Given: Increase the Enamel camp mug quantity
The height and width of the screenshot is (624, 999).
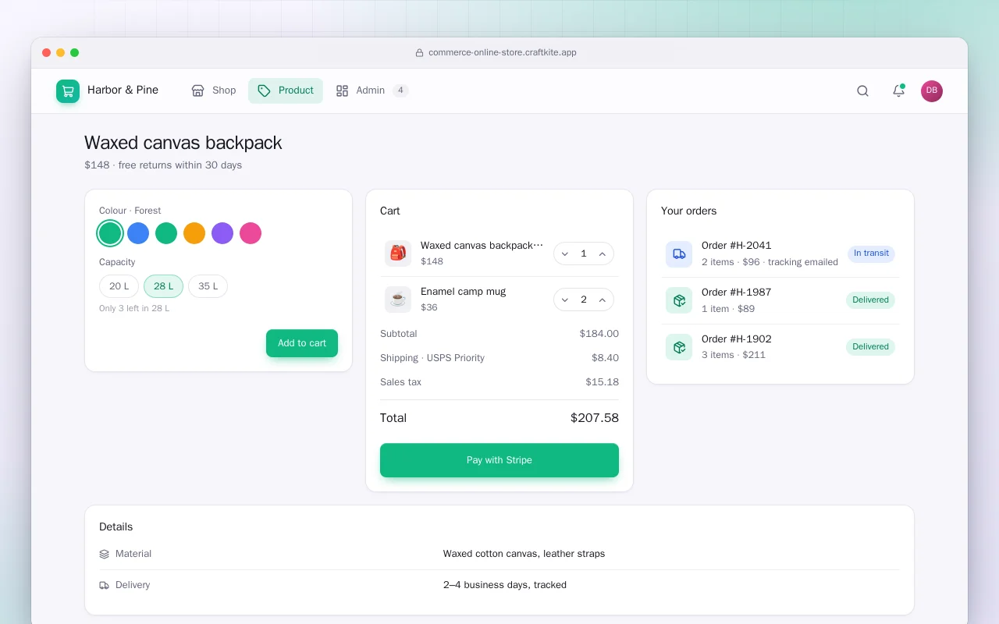Looking at the screenshot, I should [x=603, y=300].
